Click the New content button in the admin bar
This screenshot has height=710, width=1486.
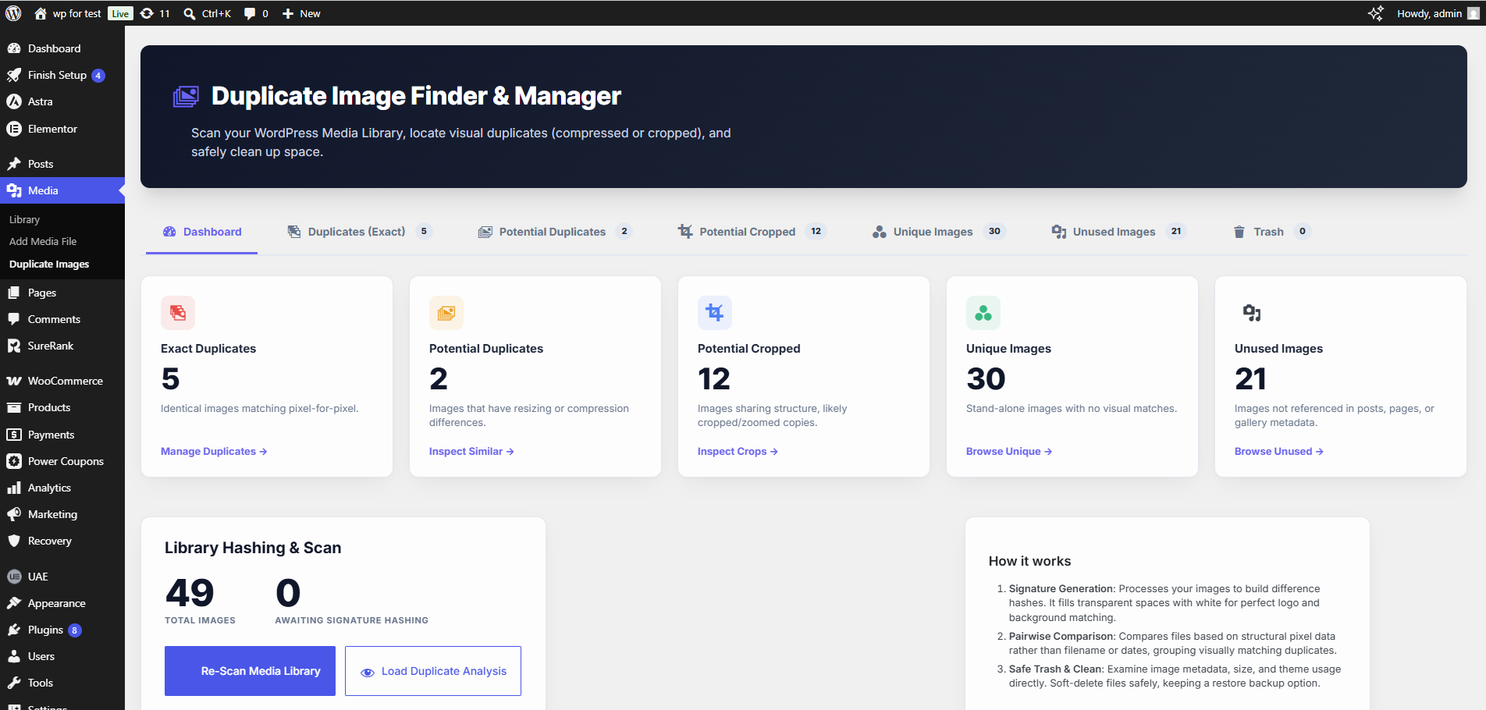point(301,13)
